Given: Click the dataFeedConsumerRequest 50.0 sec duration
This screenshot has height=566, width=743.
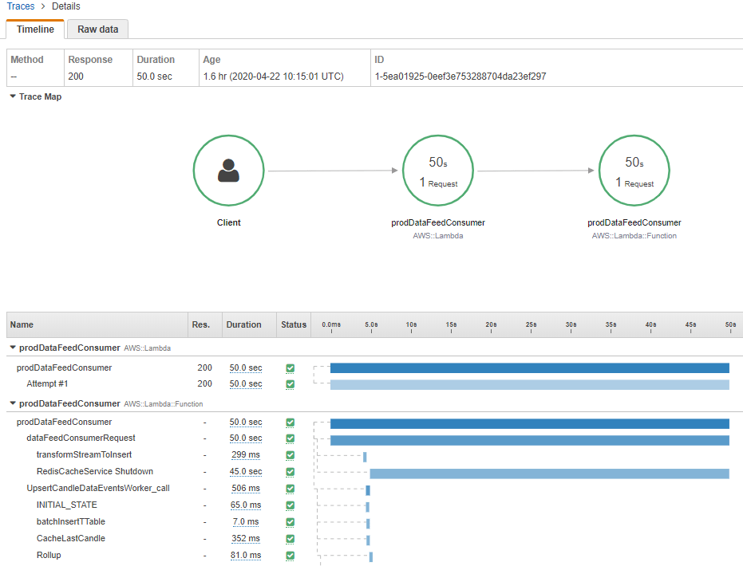Looking at the screenshot, I should (246, 438).
